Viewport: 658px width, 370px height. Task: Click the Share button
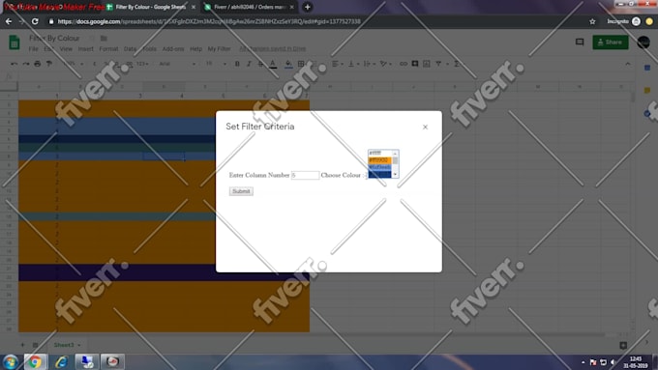tap(611, 42)
